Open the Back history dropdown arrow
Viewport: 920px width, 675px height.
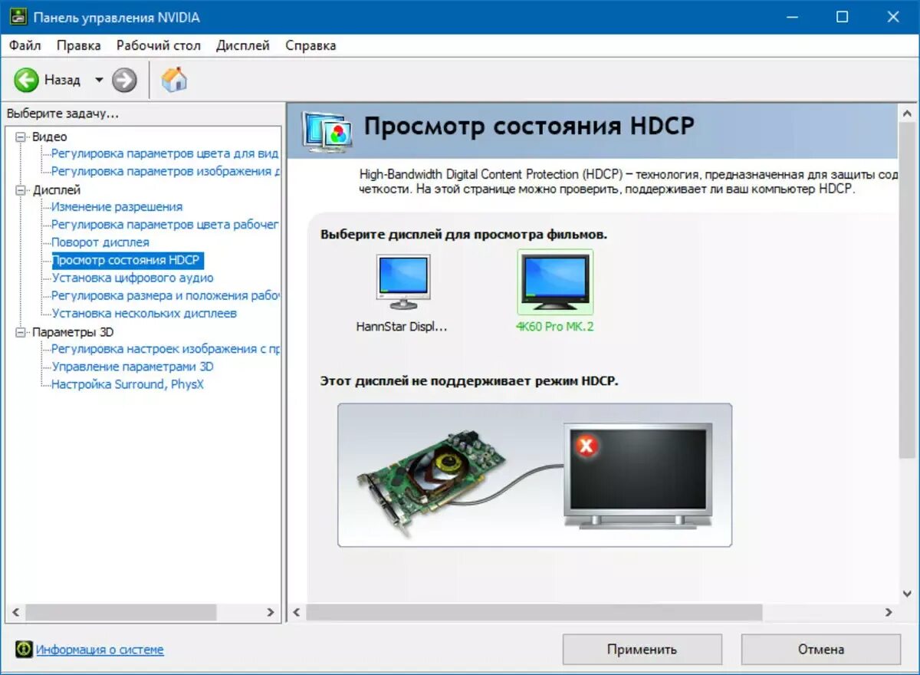pyautogui.click(x=98, y=80)
